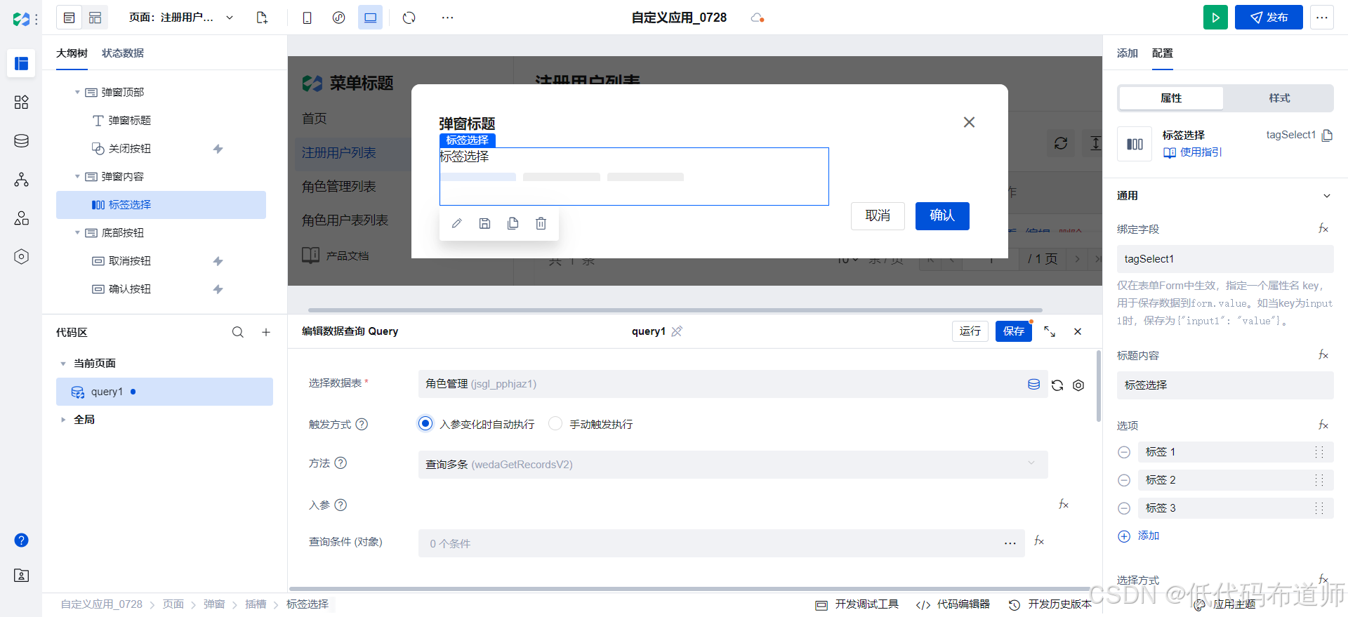Select 入参变化时自动执行 radio option

(x=425, y=423)
